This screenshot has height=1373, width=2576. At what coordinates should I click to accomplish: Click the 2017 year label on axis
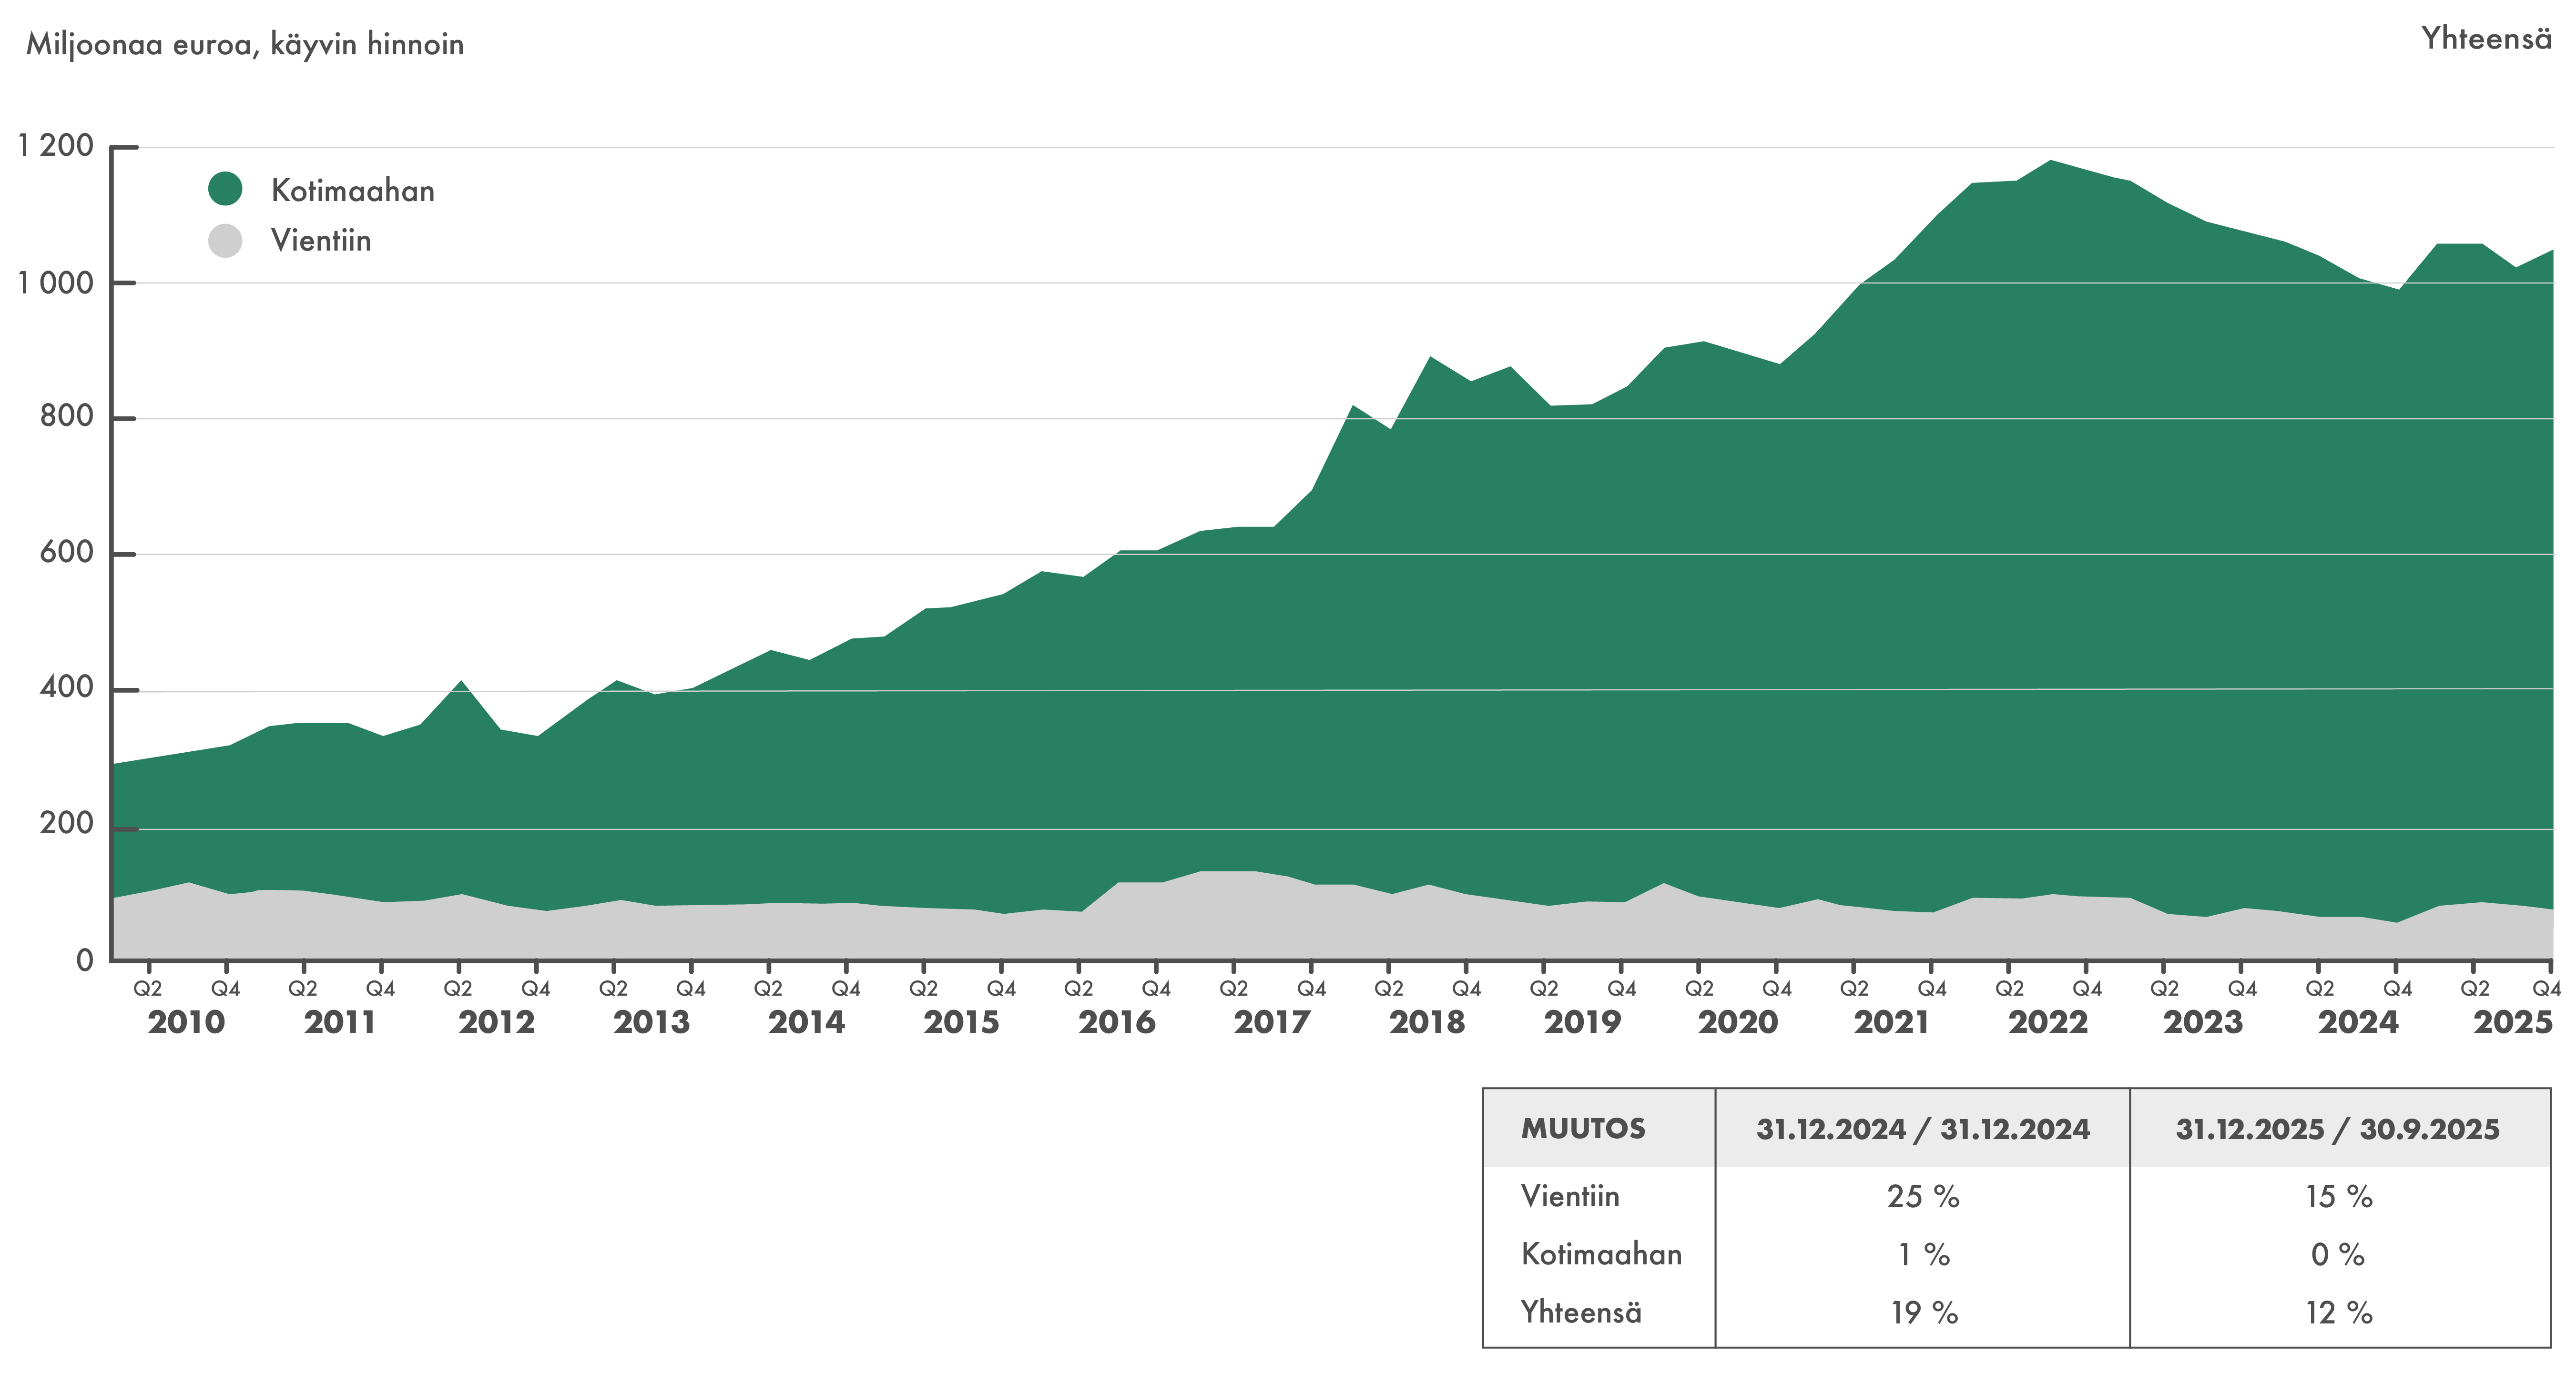tap(1272, 1022)
